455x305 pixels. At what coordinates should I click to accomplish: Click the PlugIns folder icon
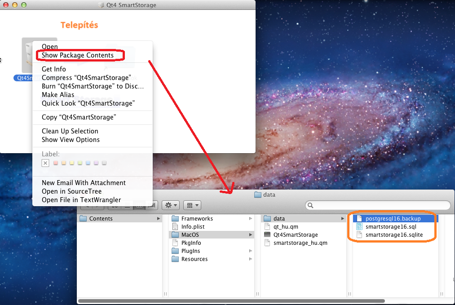[x=175, y=251]
